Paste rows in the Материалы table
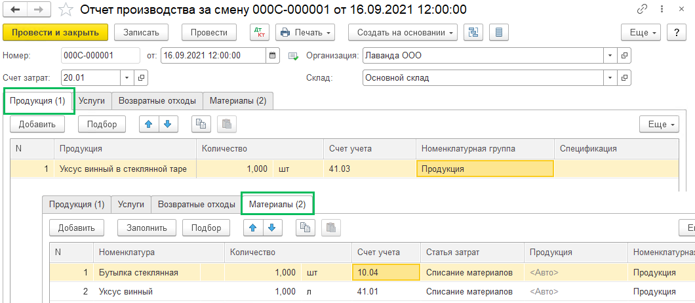The width and height of the screenshot is (695, 303). pyautogui.click(x=330, y=228)
